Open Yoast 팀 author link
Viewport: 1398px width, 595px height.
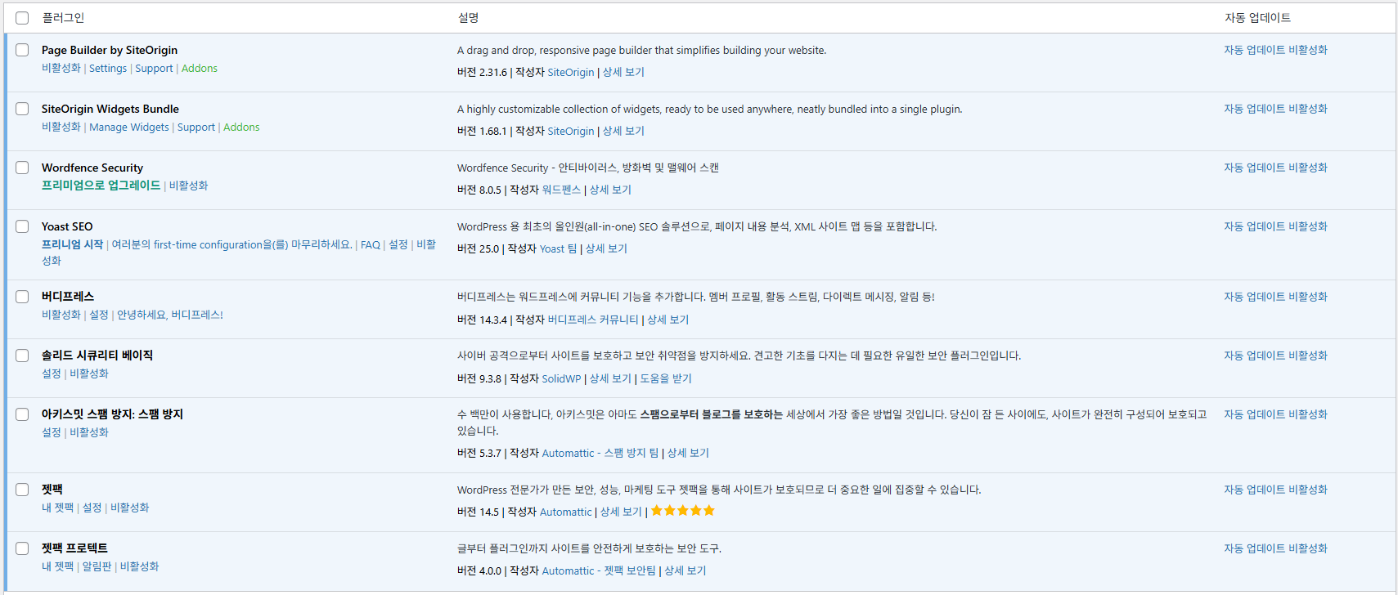click(559, 248)
